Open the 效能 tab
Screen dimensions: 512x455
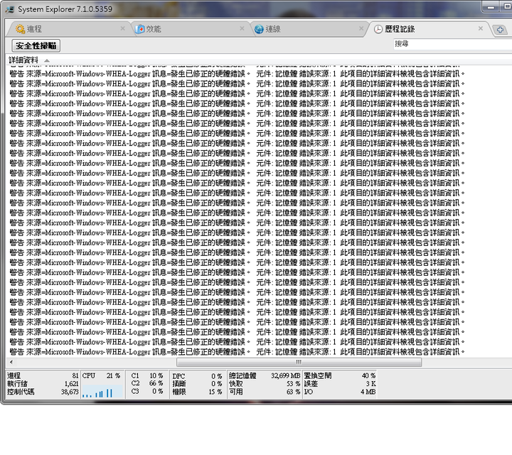tap(191, 29)
